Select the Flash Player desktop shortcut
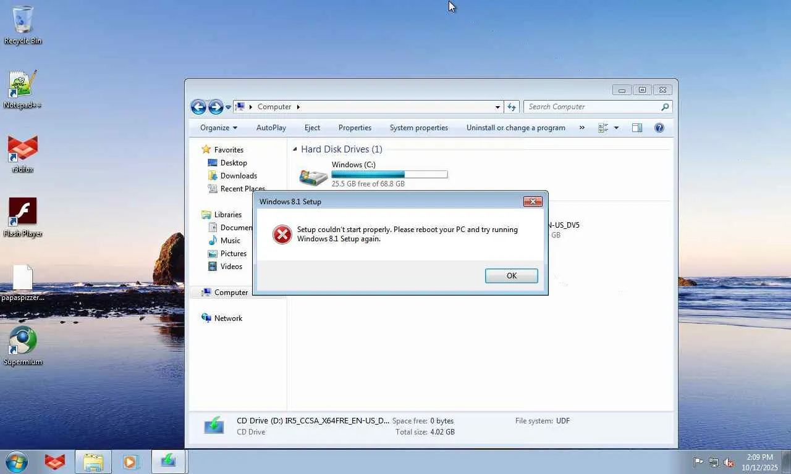Viewport: 791px width, 474px height. [x=23, y=217]
